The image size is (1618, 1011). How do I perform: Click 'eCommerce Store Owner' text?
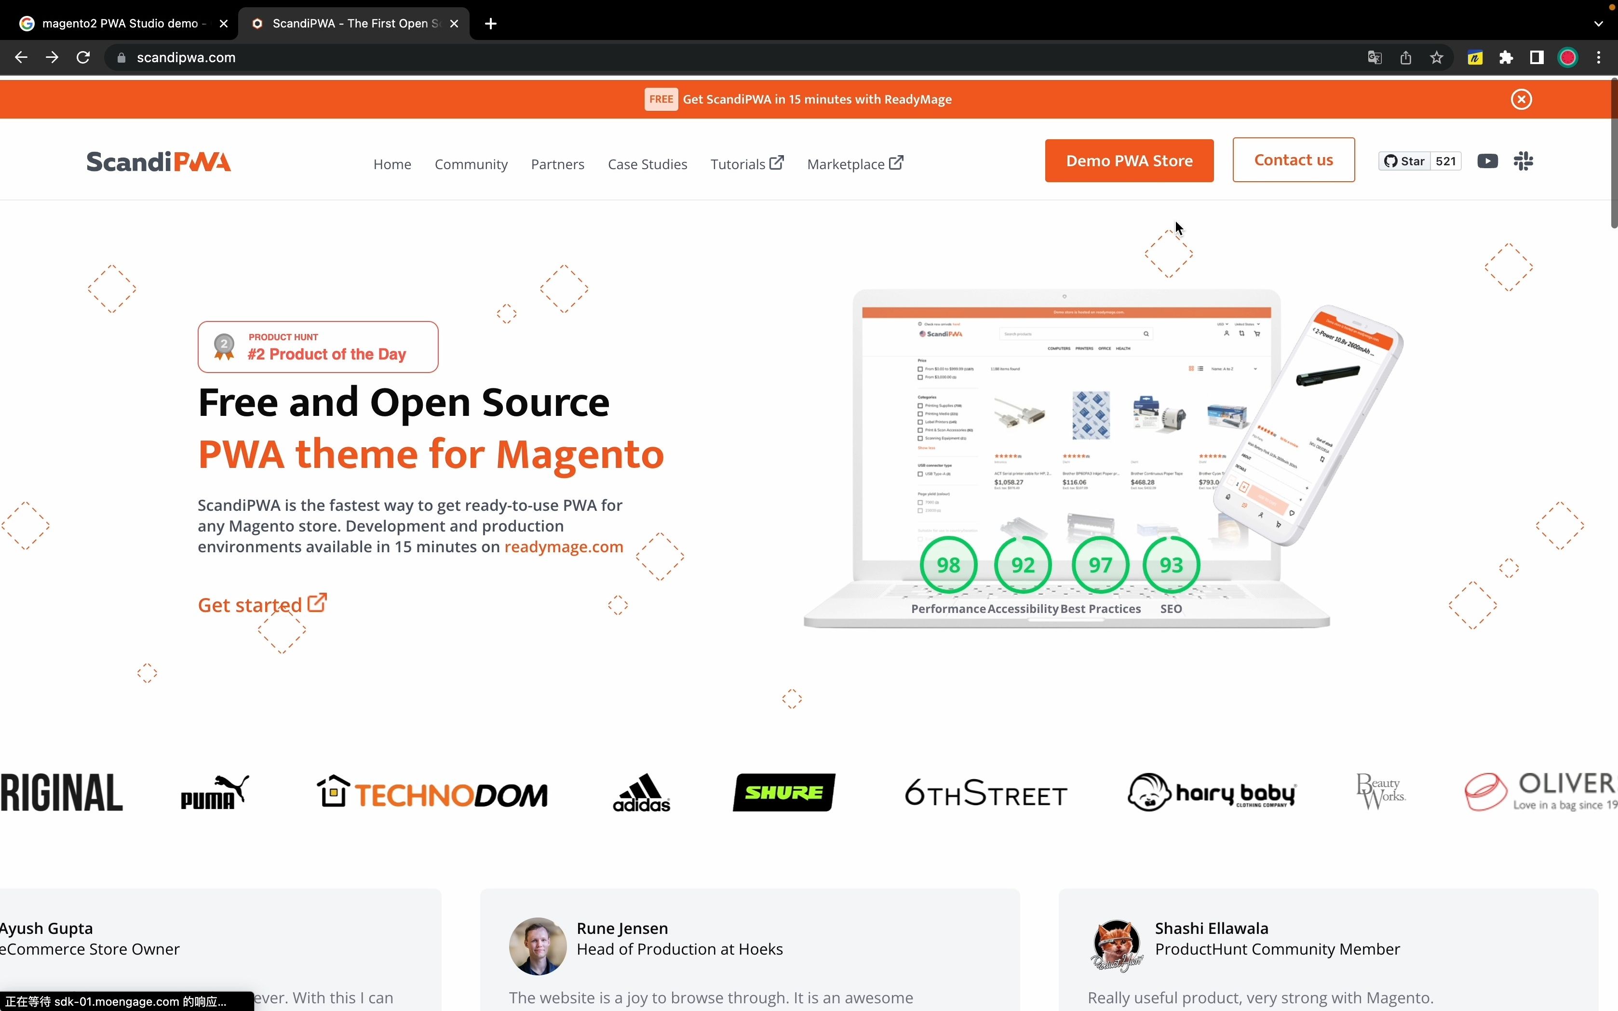90,949
